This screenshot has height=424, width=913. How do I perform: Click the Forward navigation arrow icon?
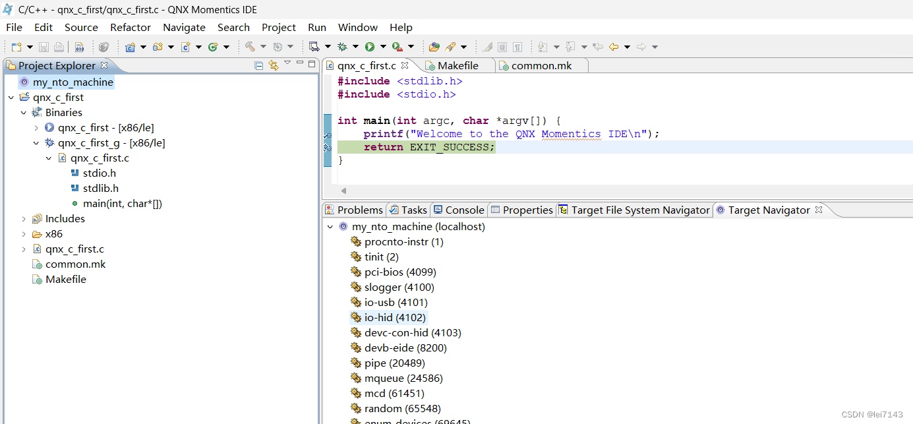coord(641,47)
